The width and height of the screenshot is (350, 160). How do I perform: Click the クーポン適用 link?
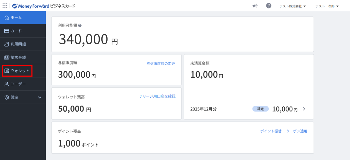pos(297,131)
